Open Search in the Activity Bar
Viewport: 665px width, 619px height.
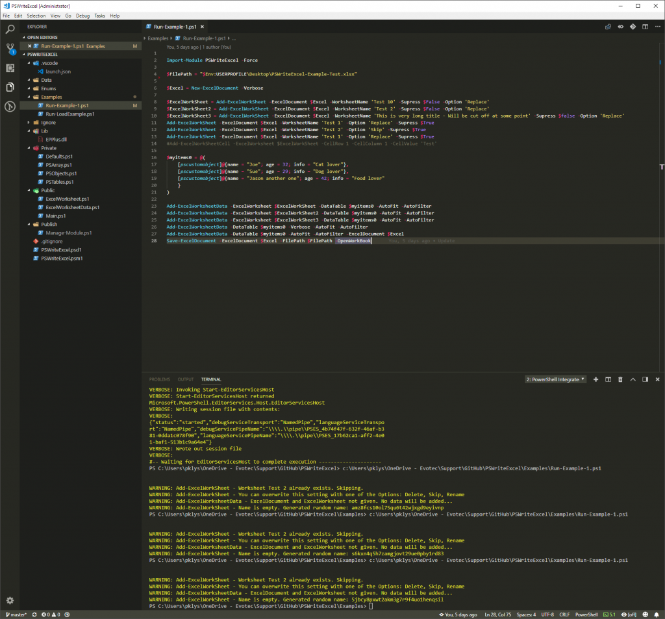9,29
